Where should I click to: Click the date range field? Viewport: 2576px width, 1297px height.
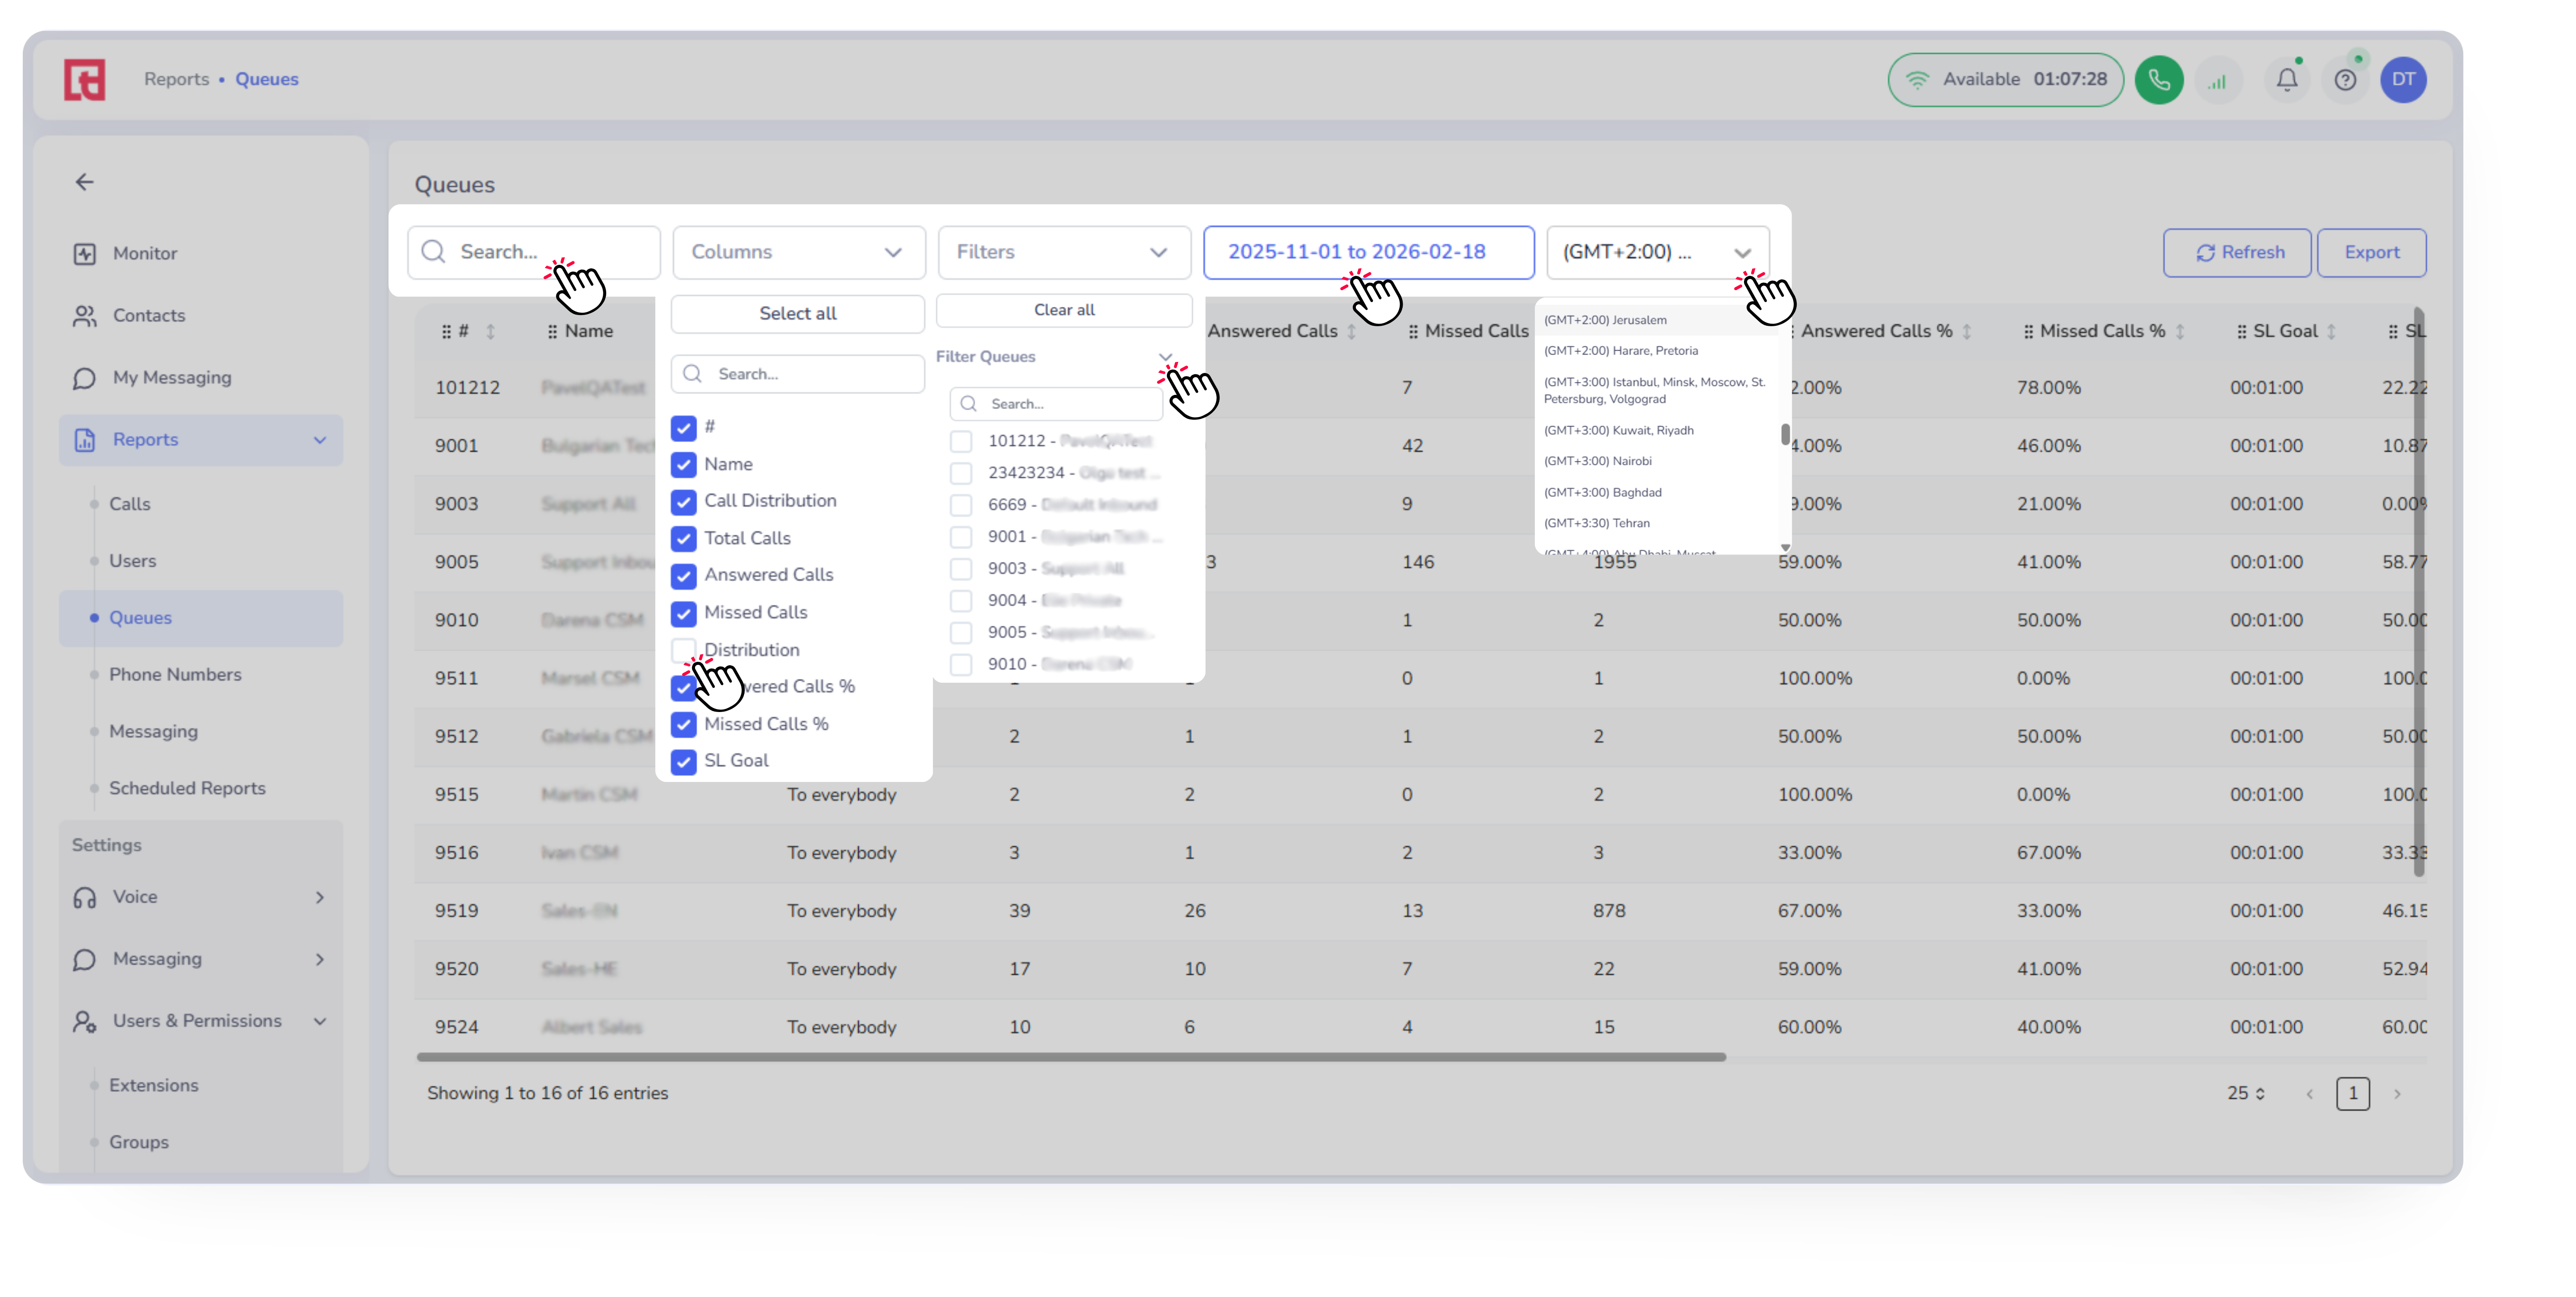1367,252
